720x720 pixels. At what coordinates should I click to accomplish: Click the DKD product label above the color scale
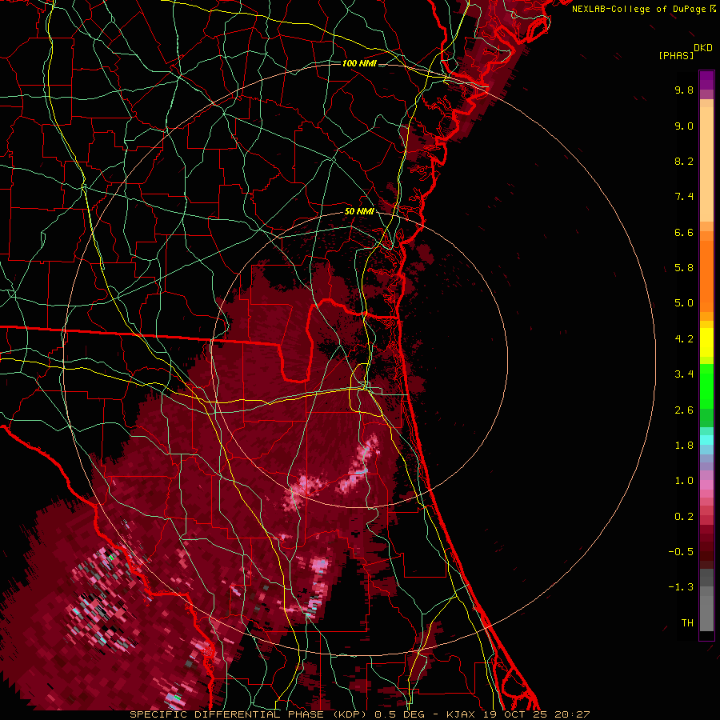(703, 48)
